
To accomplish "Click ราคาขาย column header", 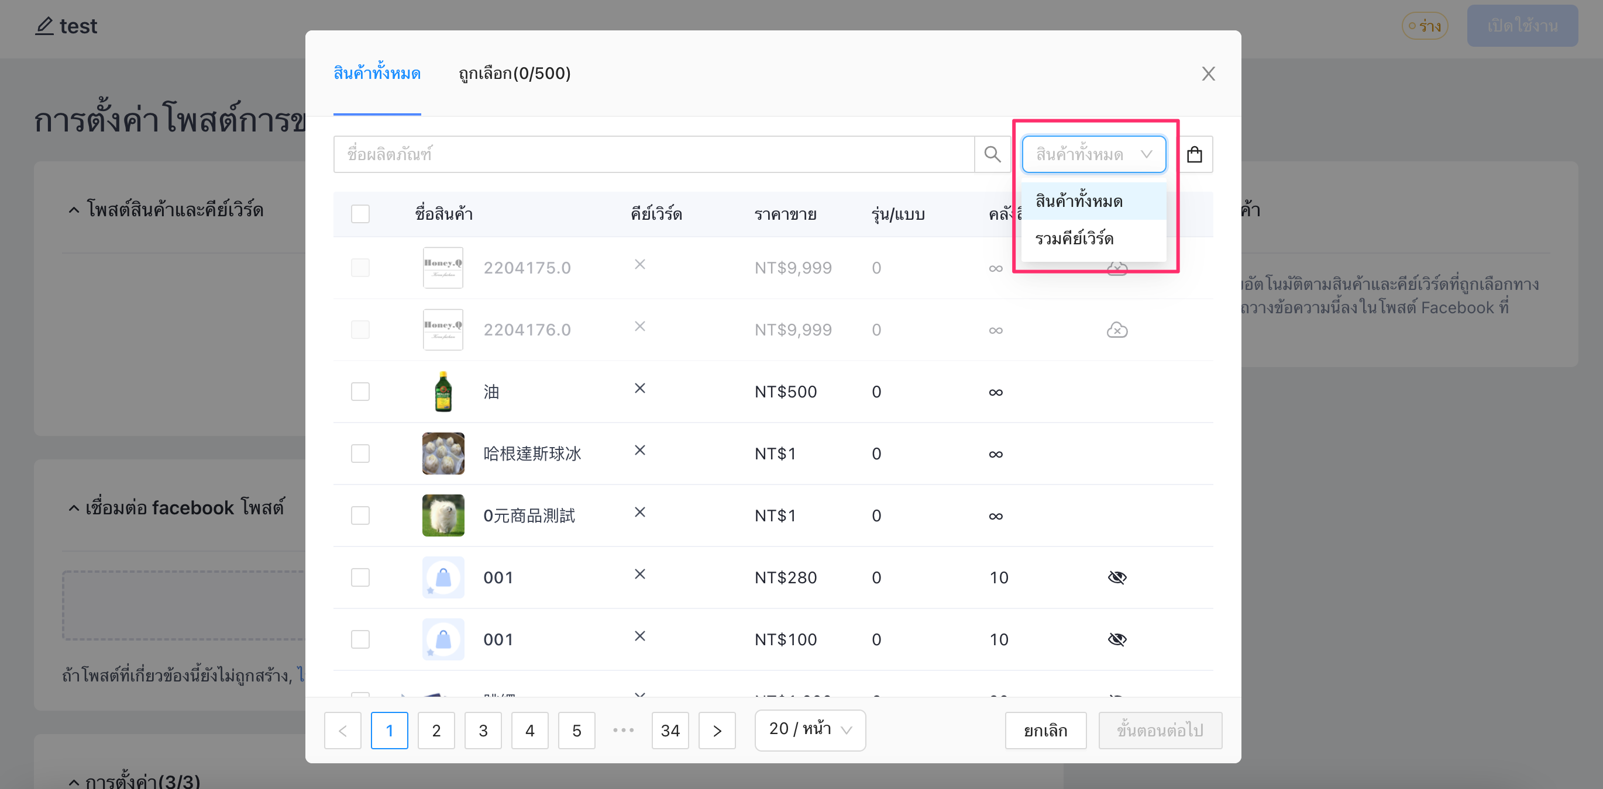I will tap(785, 214).
